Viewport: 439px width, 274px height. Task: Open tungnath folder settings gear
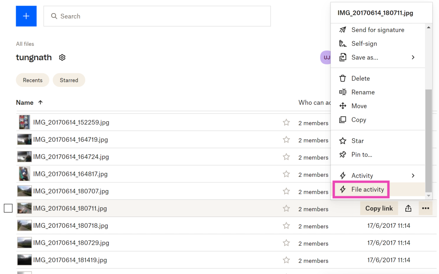click(x=62, y=58)
